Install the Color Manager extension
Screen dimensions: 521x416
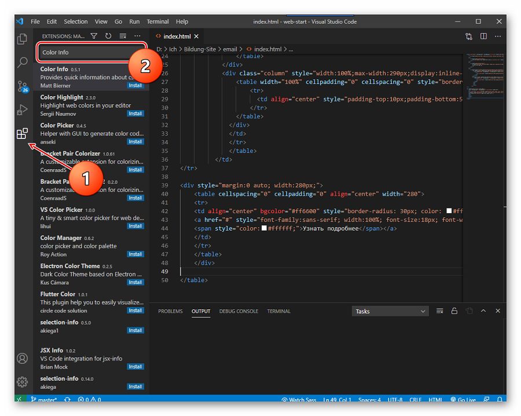(135, 254)
